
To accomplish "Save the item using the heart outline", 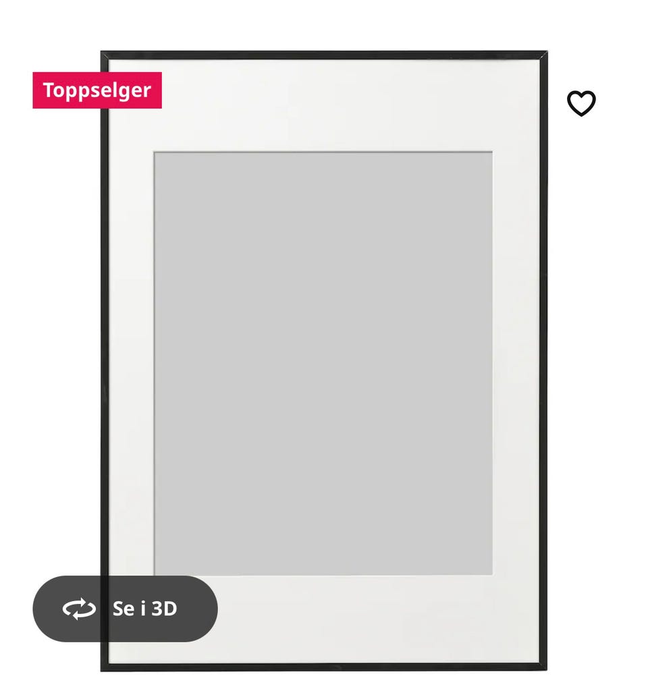I will point(581,103).
